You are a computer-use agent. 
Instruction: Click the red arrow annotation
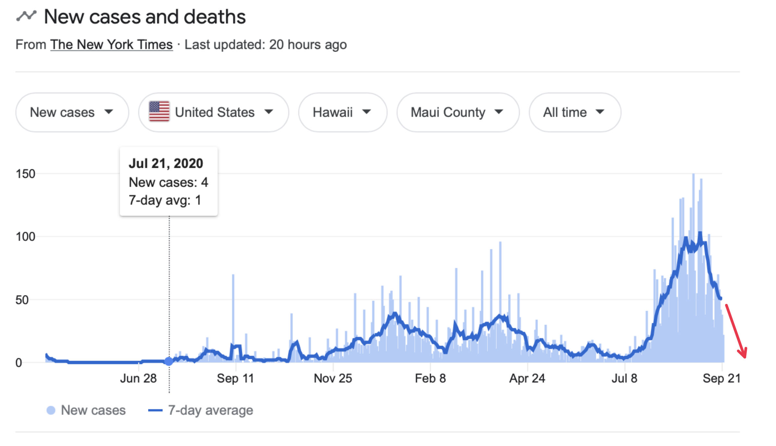736,331
